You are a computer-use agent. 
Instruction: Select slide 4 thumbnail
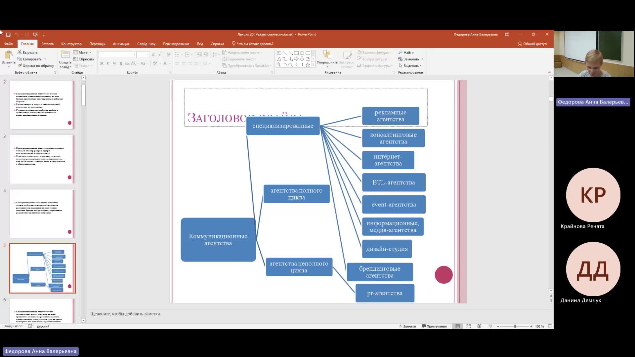[x=42, y=214]
